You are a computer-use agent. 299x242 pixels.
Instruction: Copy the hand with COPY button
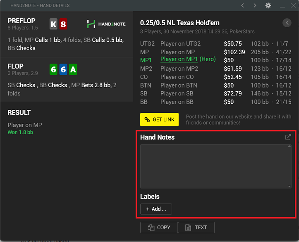(159, 227)
